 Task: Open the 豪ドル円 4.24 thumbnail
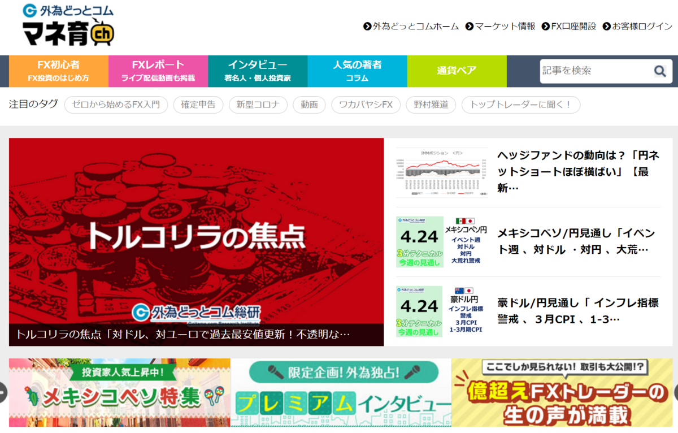(442, 311)
